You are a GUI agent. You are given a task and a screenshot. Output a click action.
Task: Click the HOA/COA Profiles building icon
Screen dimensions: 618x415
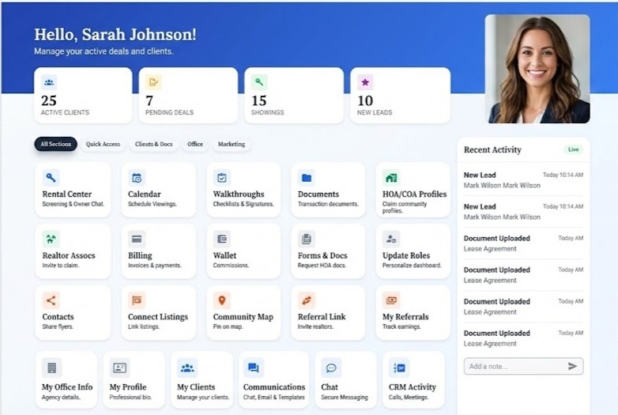[391, 178]
